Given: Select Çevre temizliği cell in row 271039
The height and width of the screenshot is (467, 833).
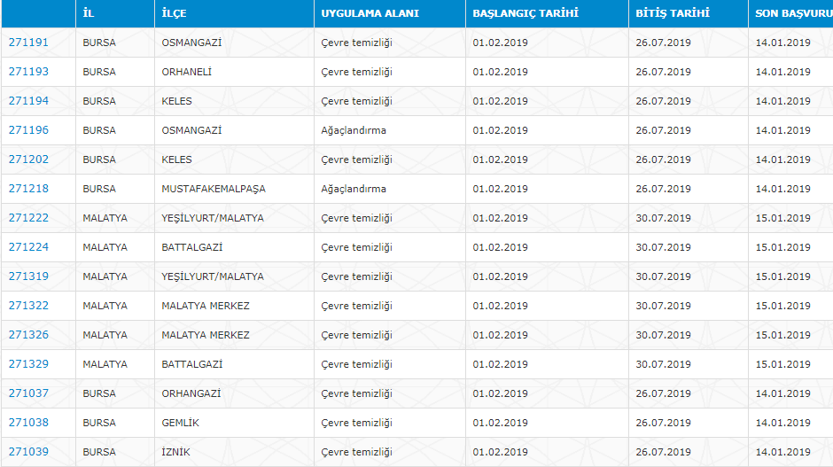Looking at the screenshot, I should (x=390, y=452).
